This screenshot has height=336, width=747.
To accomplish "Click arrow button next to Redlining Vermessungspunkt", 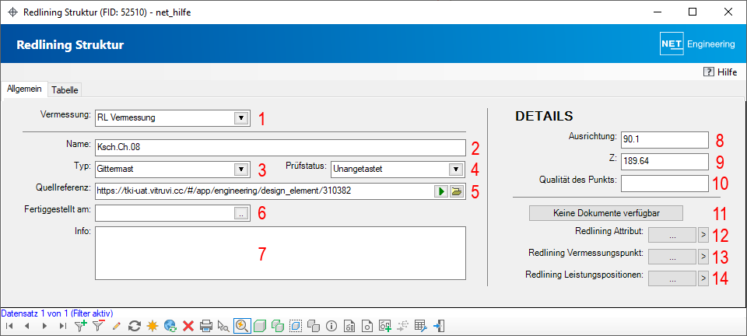I will point(703,257).
